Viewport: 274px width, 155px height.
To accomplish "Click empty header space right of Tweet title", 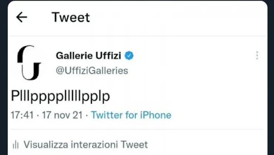I will pyautogui.click(x=178, y=17).
